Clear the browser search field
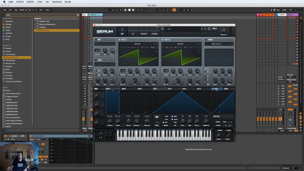The width and height of the screenshot is (304, 171). click(x=78, y=15)
